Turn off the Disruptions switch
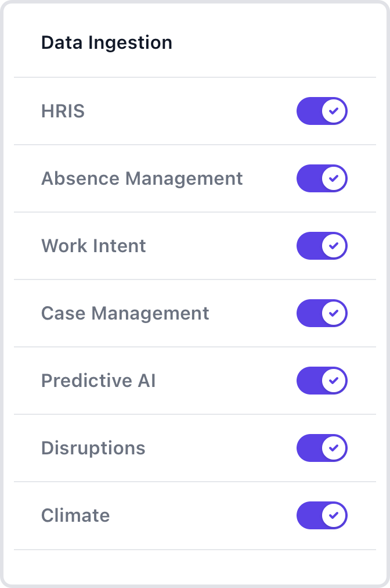The height and width of the screenshot is (588, 390). click(322, 448)
